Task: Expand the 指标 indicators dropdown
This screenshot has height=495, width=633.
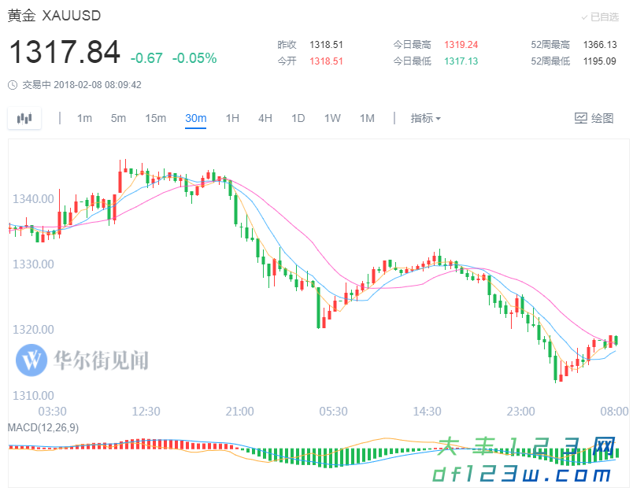Action: 425,119
